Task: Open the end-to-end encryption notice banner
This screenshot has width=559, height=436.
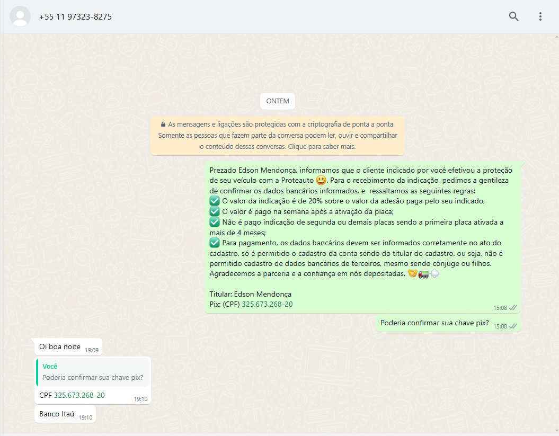Action: (x=278, y=136)
